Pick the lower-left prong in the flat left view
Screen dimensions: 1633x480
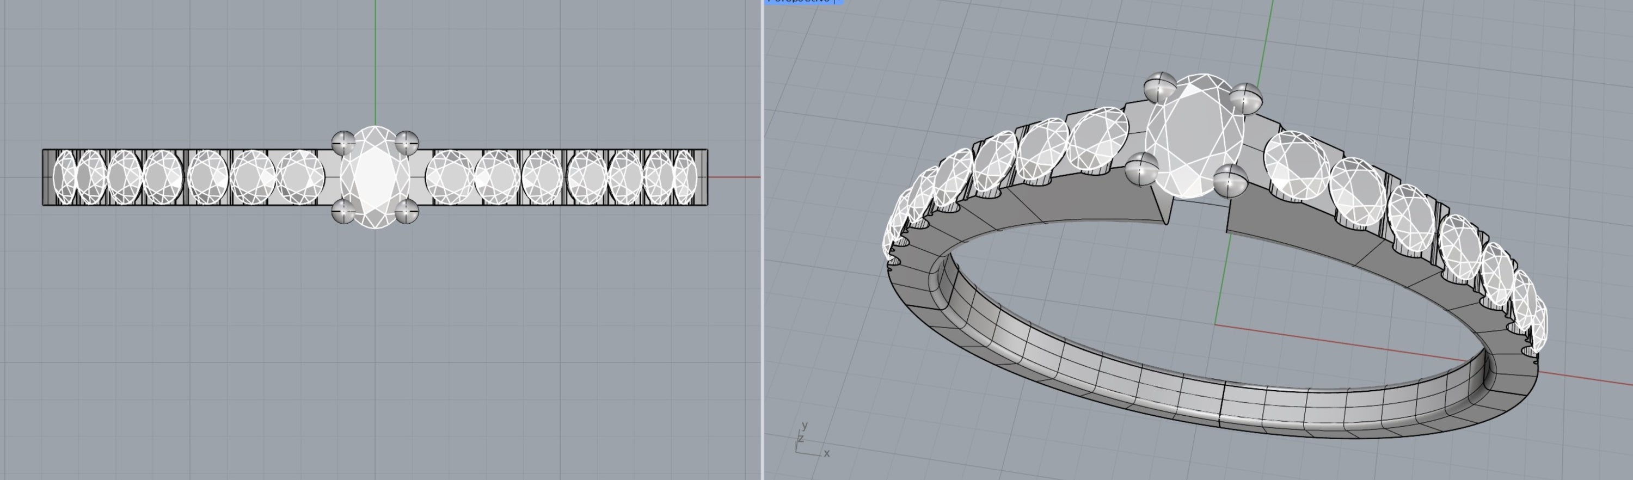[344, 211]
